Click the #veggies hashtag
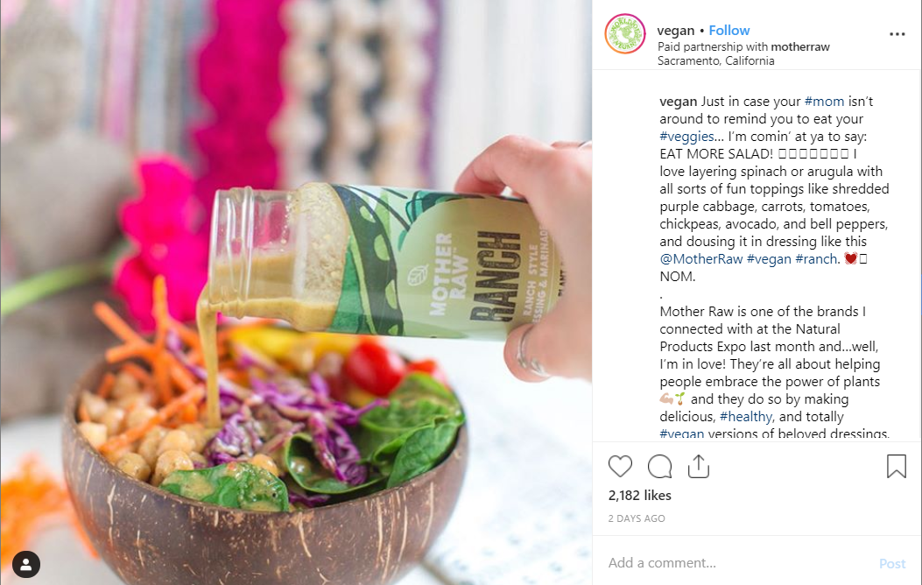This screenshot has width=922, height=585. pyautogui.click(x=686, y=137)
